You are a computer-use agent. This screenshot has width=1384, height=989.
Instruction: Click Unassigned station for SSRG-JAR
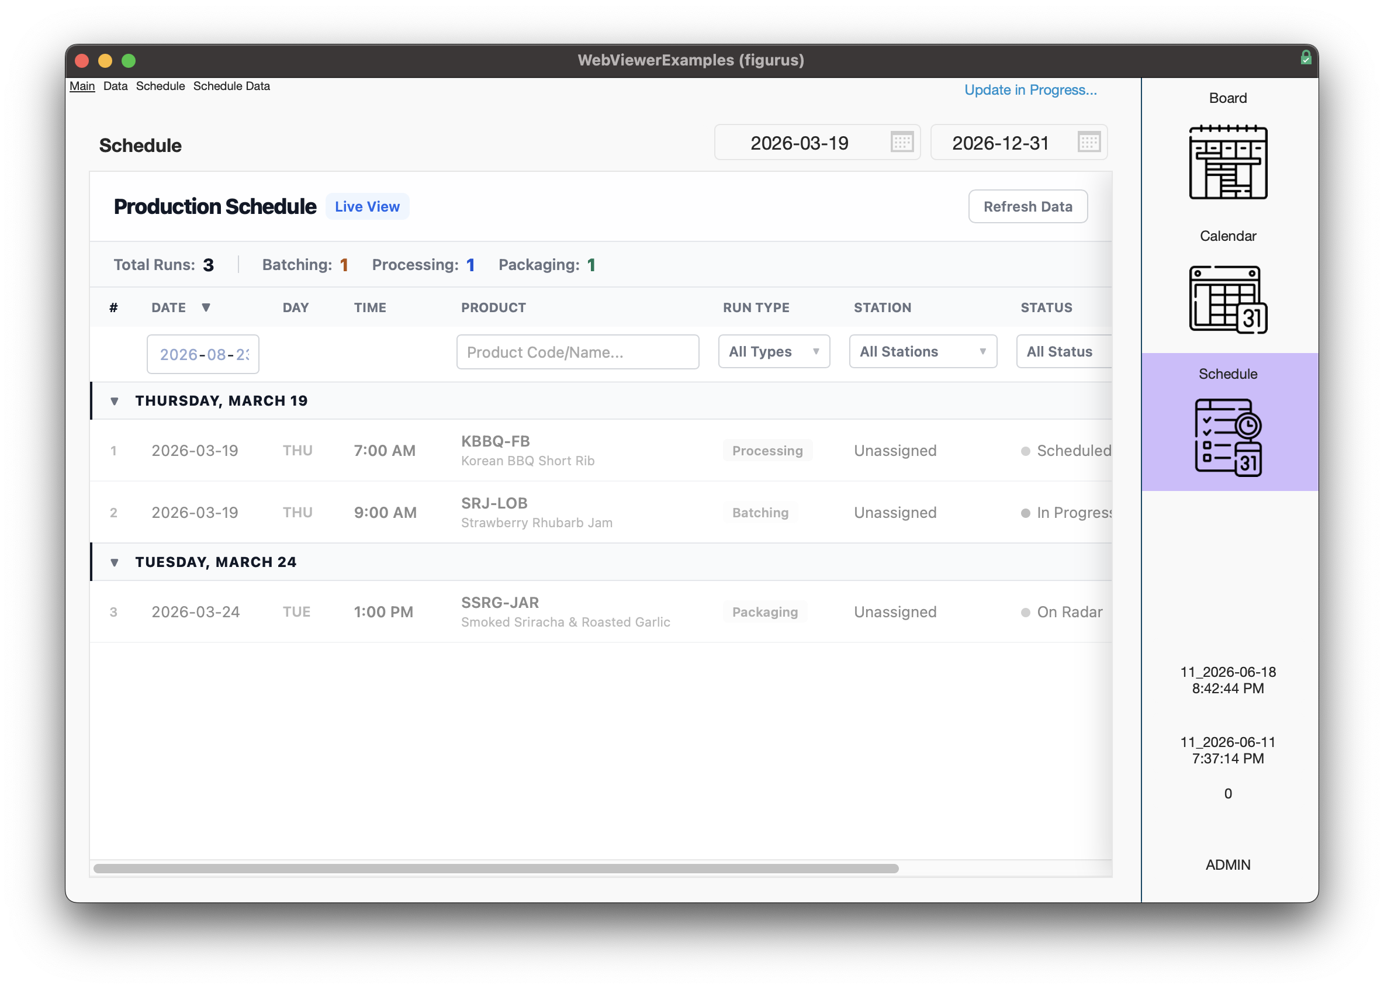pyautogui.click(x=895, y=612)
